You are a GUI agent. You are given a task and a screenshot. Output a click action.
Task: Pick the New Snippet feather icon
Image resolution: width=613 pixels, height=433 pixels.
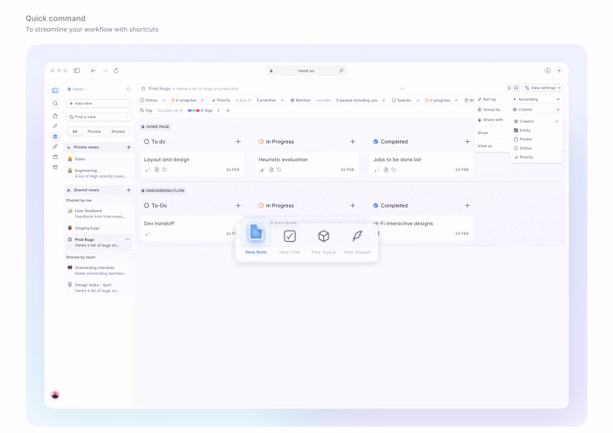coord(357,236)
